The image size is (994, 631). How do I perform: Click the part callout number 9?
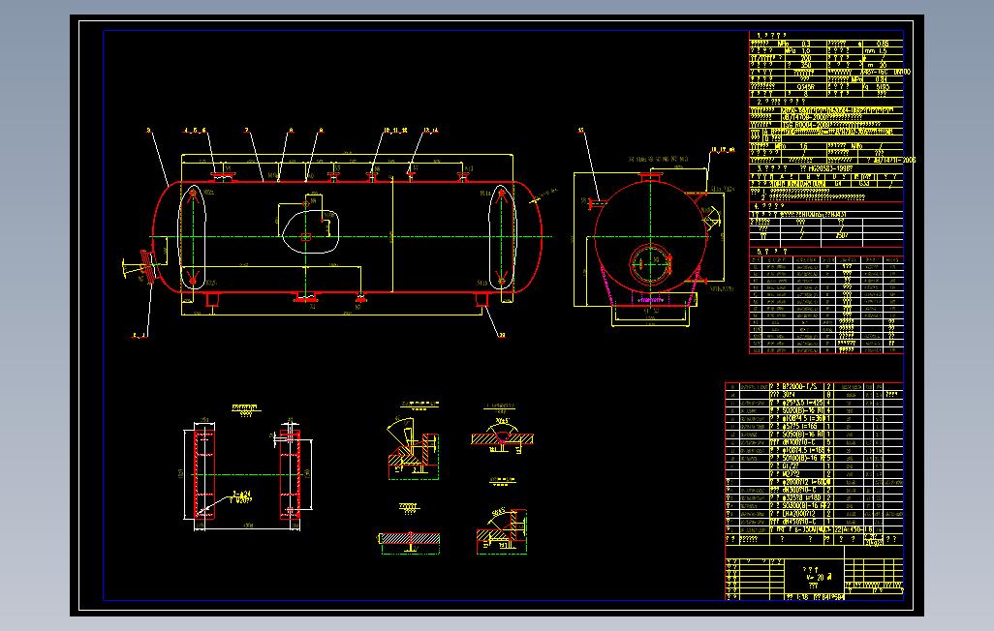320,131
